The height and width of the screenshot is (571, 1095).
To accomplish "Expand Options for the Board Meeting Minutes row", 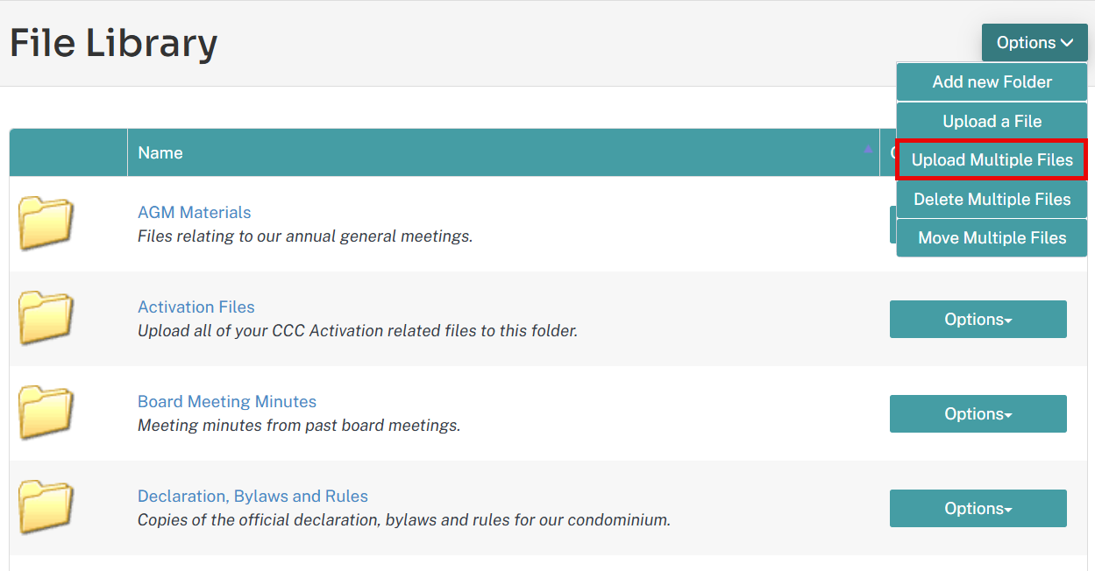I will coord(978,414).
